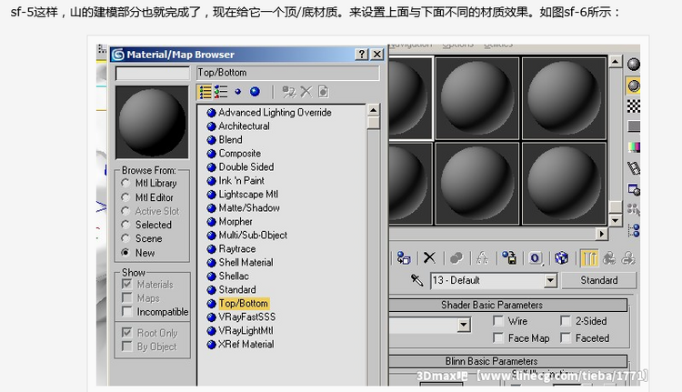682x392 pixels.
Task: Click Reset Map/Mtl X icon
Action: tap(429, 258)
